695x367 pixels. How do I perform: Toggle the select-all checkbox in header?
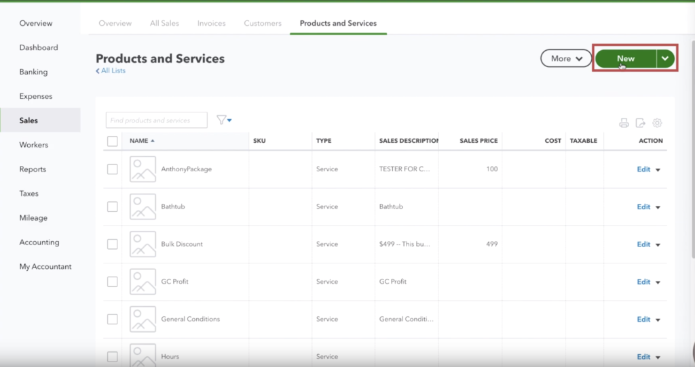[113, 141]
